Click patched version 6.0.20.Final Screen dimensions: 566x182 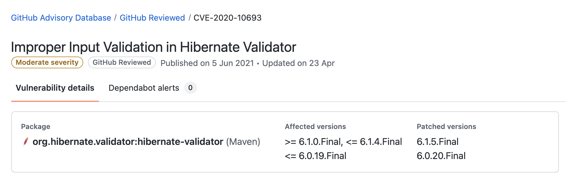(441, 156)
